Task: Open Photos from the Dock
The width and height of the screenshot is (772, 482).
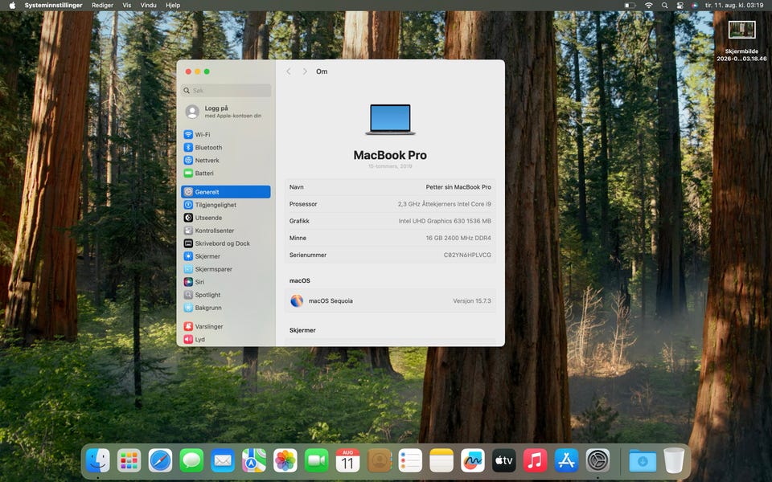Action: (285, 461)
